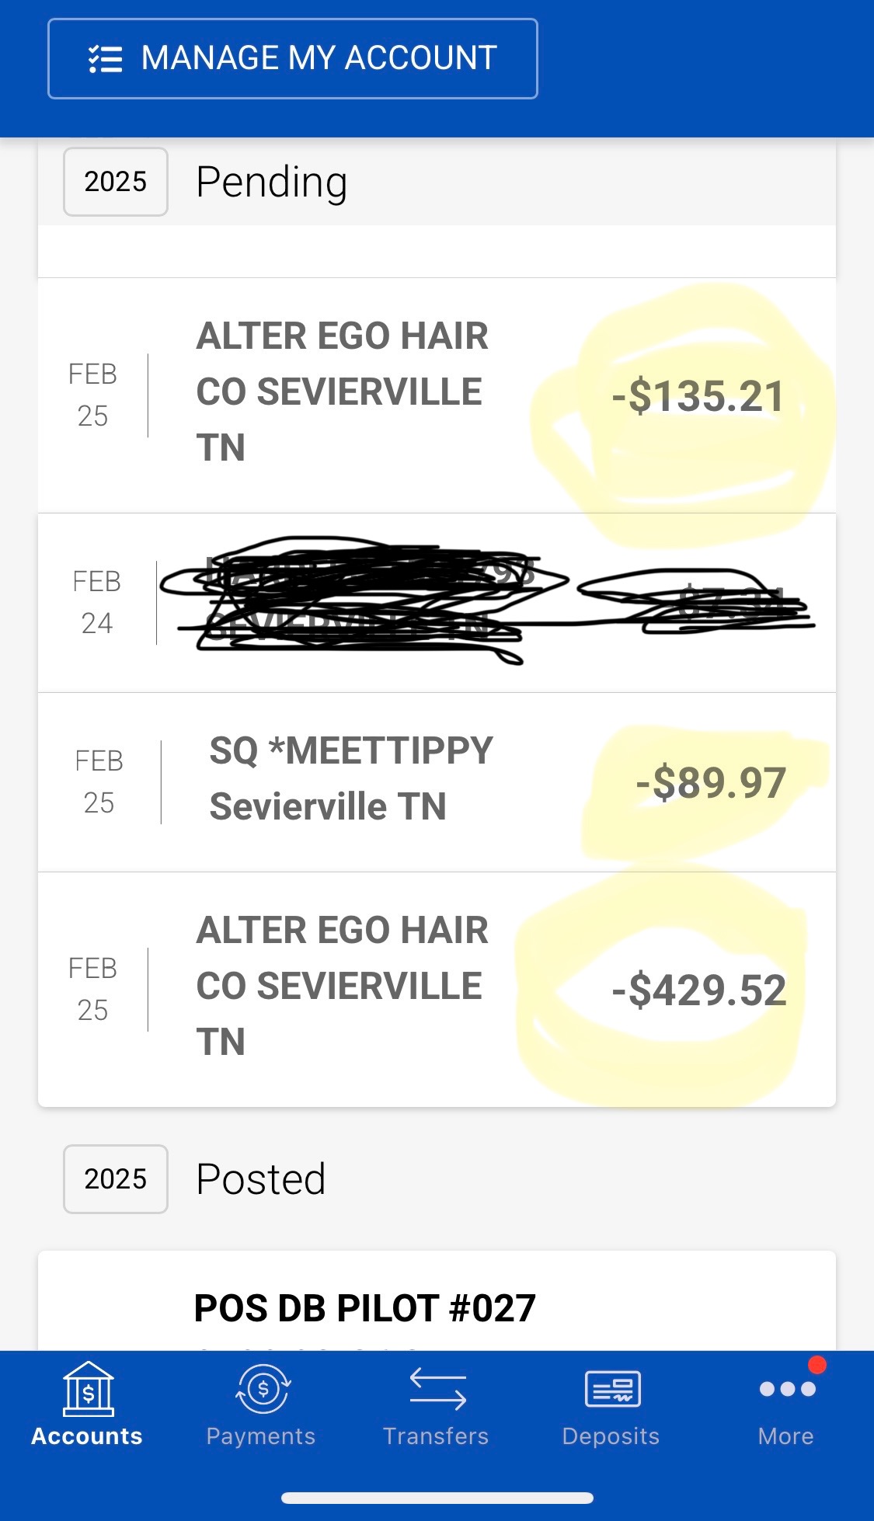
Task: Tap the Posted section heading
Action: click(260, 1179)
